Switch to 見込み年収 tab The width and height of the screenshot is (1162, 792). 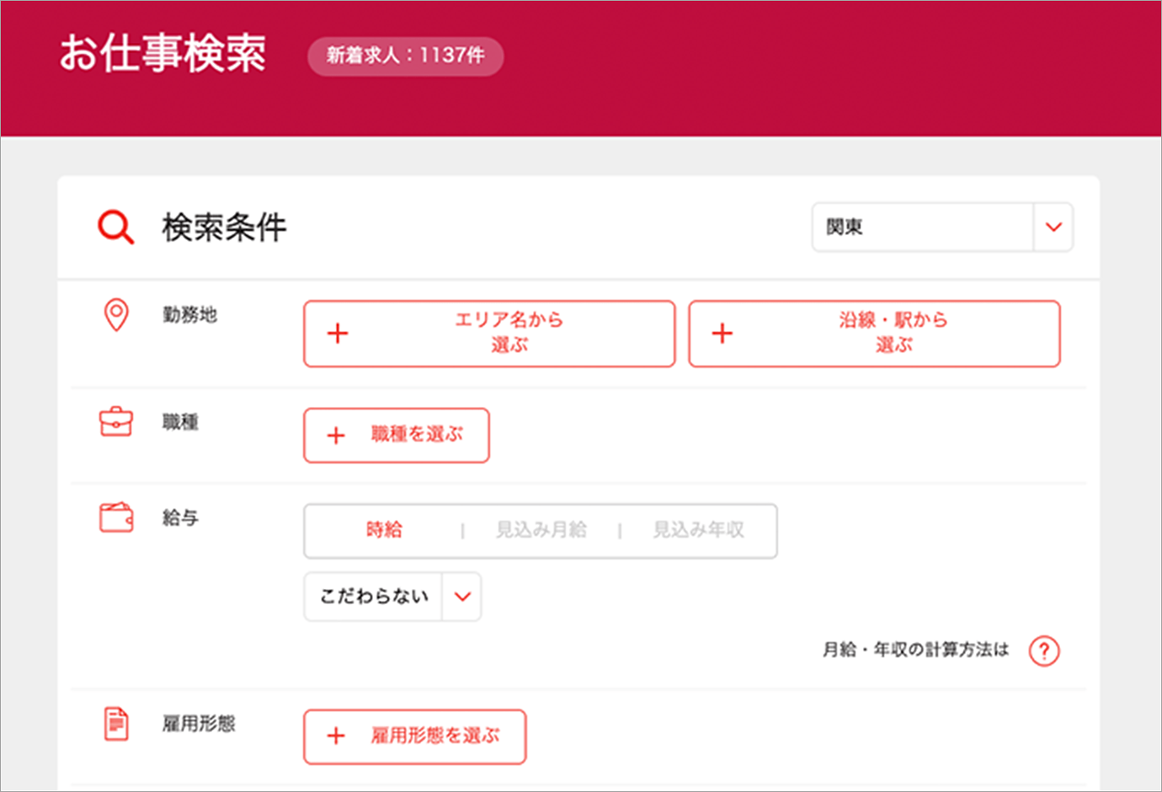pos(699,530)
